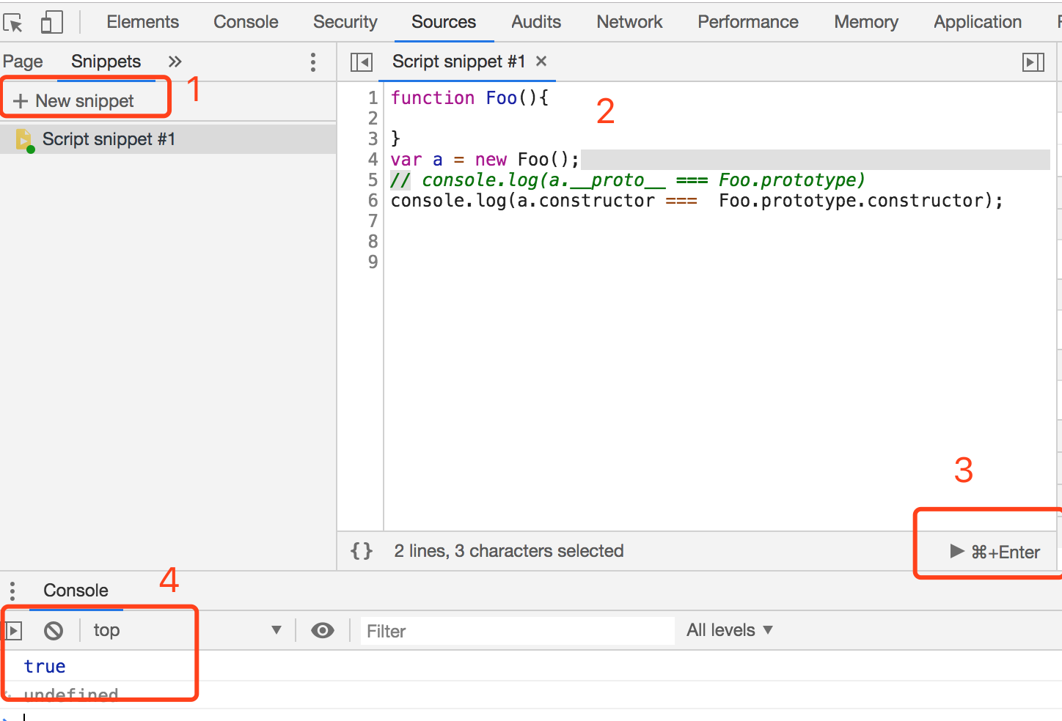
Task: Hide the navigator sidebar toggle icon
Action: pyautogui.click(x=362, y=62)
